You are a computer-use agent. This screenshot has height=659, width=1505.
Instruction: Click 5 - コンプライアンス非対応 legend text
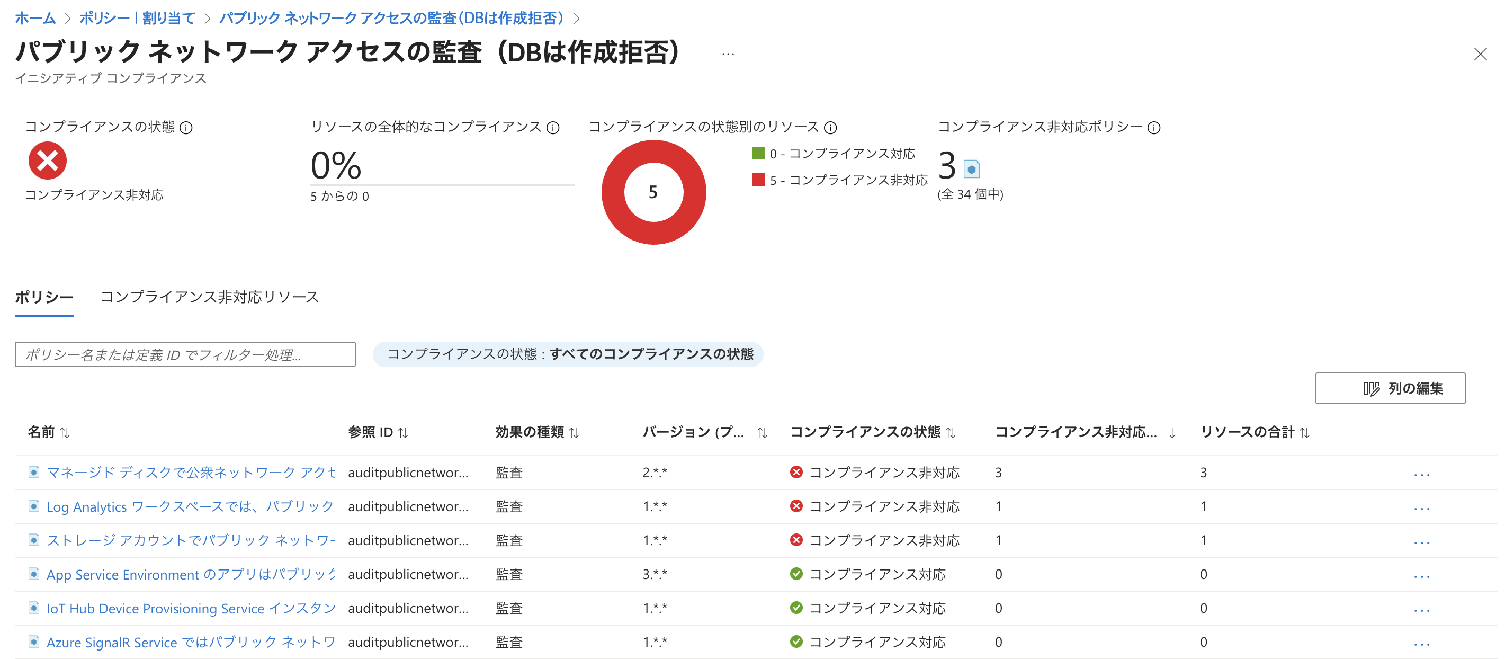(x=848, y=180)
